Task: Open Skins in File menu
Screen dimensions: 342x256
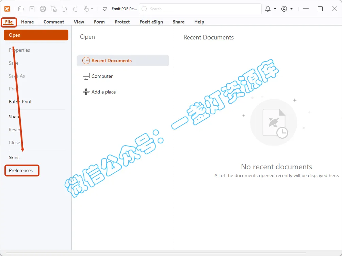Action: click(14, 157)
